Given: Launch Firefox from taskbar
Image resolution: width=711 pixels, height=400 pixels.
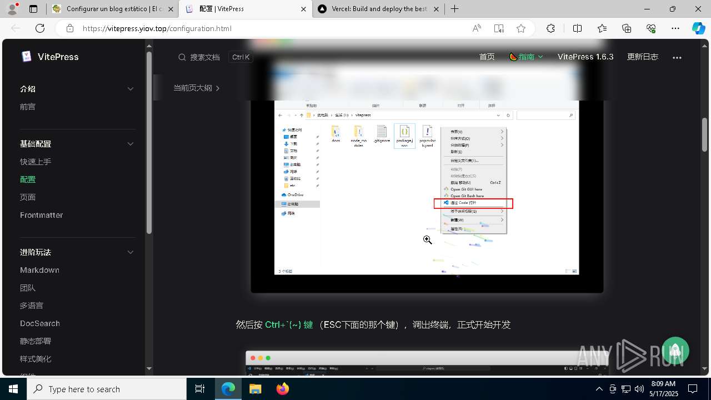Looking at the screenshot, I should [x=282, y=389].
